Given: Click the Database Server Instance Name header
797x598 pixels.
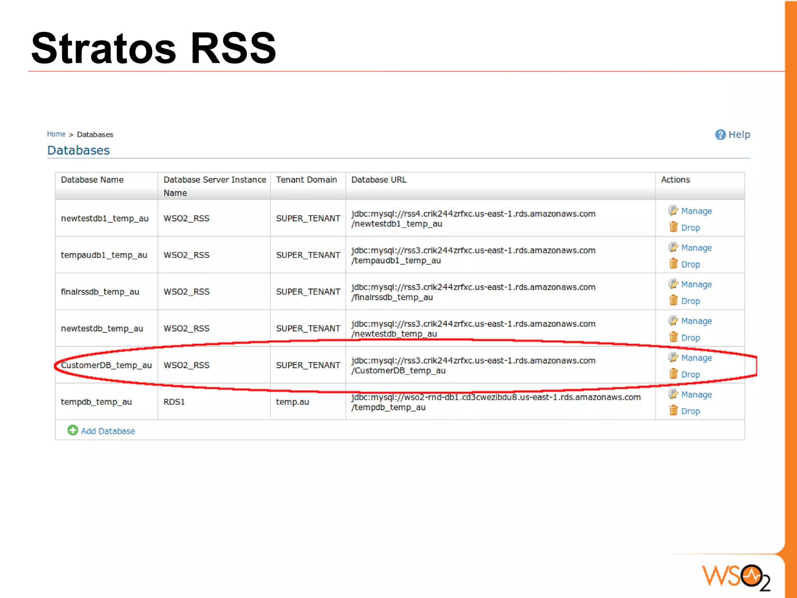Looking at the screenshot, I should (214, 186).
